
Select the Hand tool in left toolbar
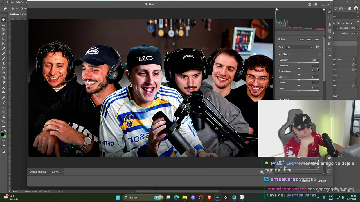[x=4, y=117]
